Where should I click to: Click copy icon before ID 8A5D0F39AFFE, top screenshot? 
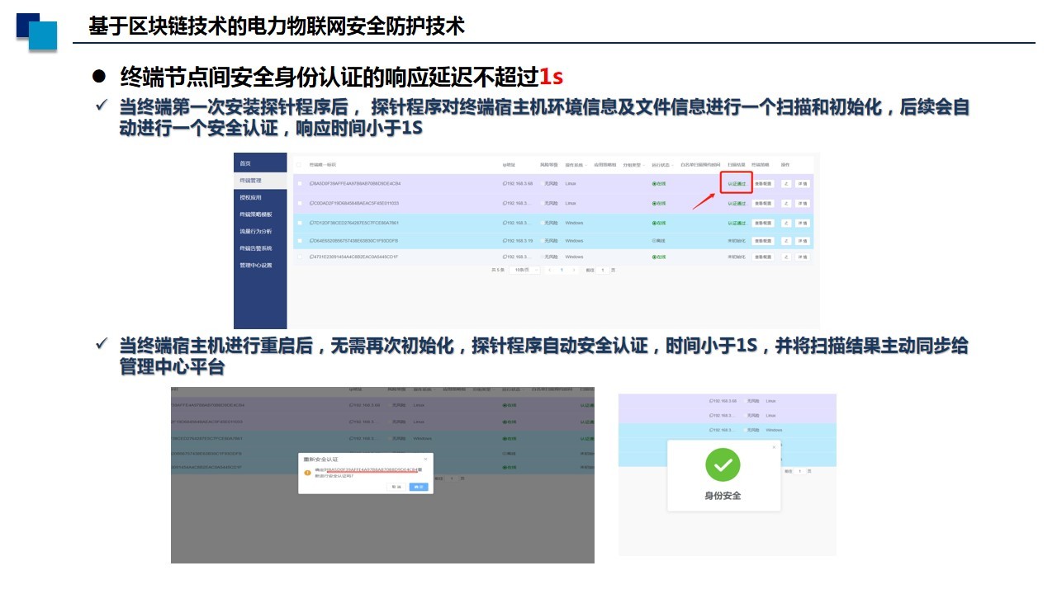[311, 183]
